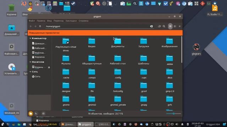Screen dimensions: 227x127
Task: Select the Рабочий стол folder
Action: 118,60
